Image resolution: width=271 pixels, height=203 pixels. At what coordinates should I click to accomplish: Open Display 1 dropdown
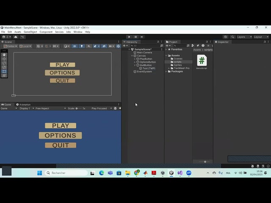[x=27, y=108]
